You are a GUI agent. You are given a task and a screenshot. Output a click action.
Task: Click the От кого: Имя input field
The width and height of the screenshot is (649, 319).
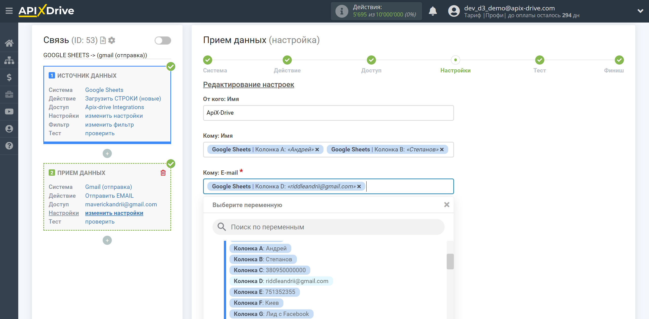click(x=328, y=113)
